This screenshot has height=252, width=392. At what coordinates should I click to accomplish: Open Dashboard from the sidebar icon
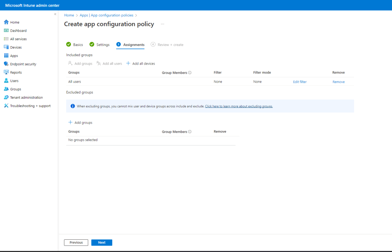[6, 31]
